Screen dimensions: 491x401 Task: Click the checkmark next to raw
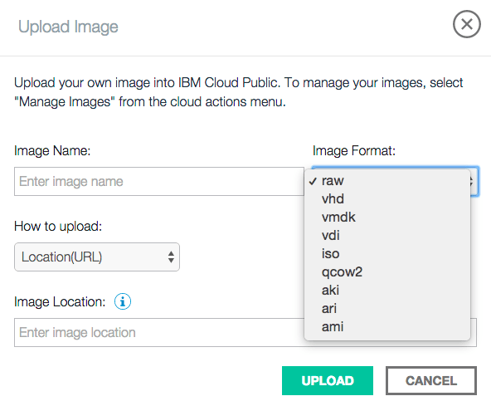(x=313, y=181)
